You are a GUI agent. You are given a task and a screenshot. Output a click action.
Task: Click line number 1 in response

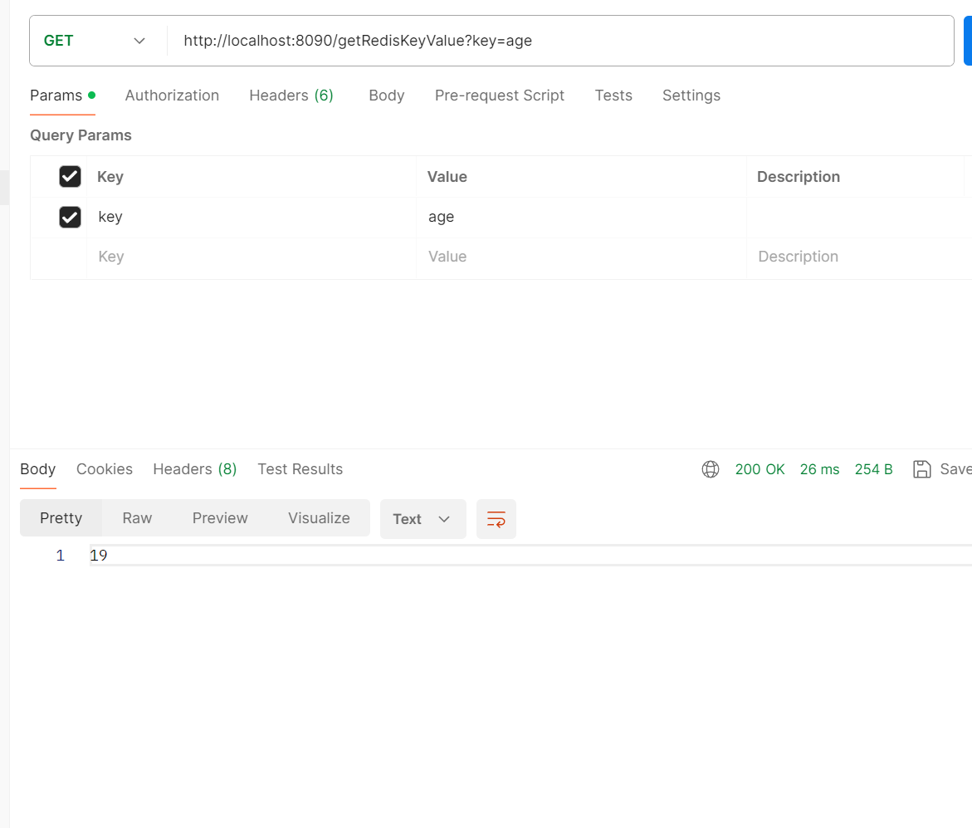tap(60, 555)
